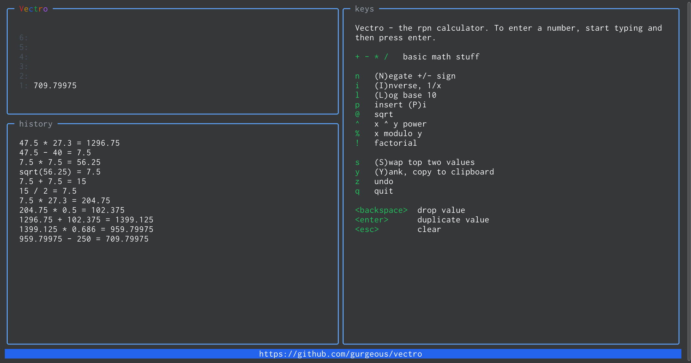Click stack row label 6:
The image size is (691, 363).
click(x=23, y=38)
